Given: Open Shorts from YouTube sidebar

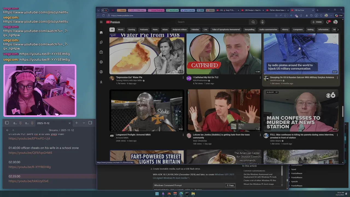Looking at the screenshot, I should click(x=101, y=42).
